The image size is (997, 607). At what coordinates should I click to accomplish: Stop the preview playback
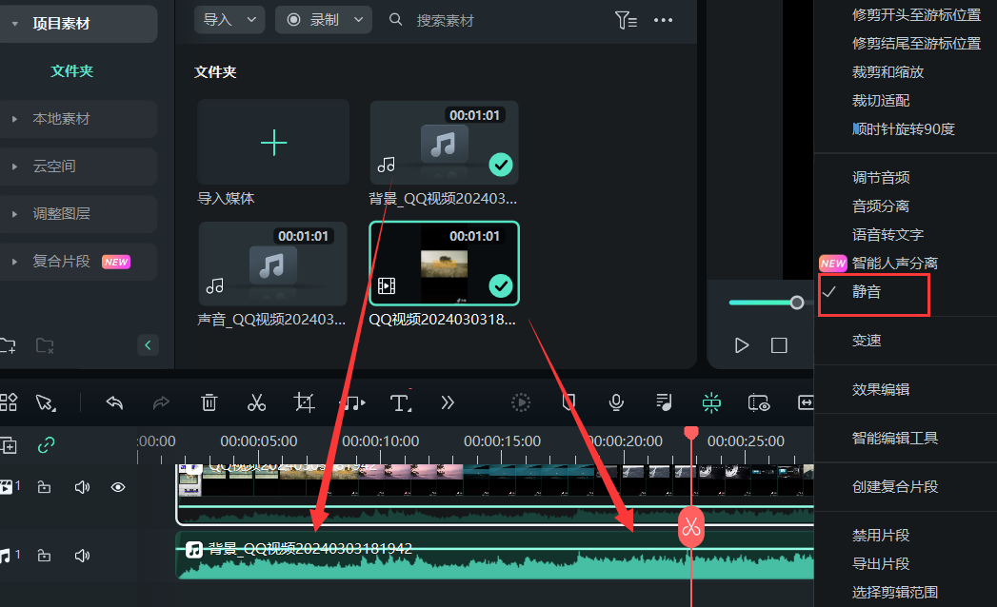click(779, 345)
